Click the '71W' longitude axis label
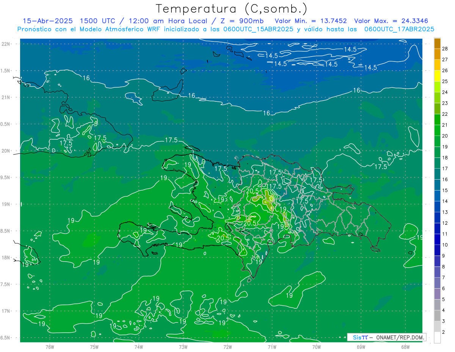This screenshot has width=455, height=352. [272, 347]
